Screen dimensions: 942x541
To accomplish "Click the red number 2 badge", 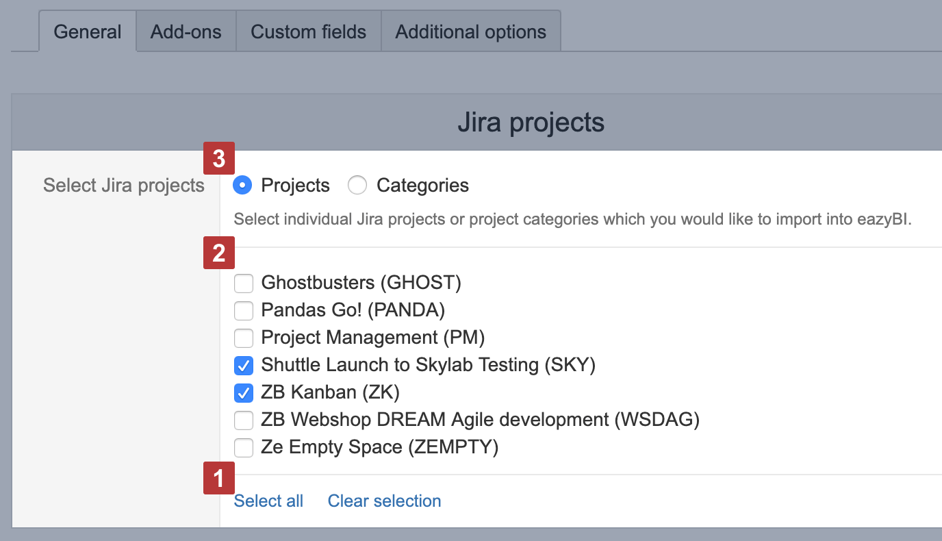I will pyautogui.click(x=219, y=253).
